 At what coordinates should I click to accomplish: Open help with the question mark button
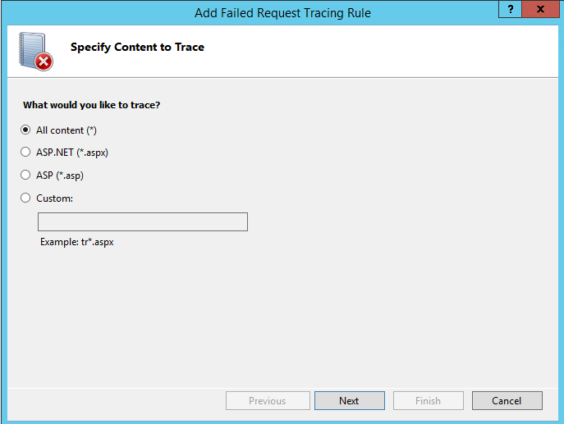(x=510, y=9)
